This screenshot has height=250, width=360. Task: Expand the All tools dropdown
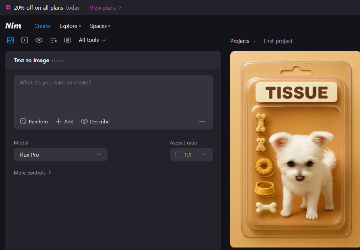pos(92,40)
